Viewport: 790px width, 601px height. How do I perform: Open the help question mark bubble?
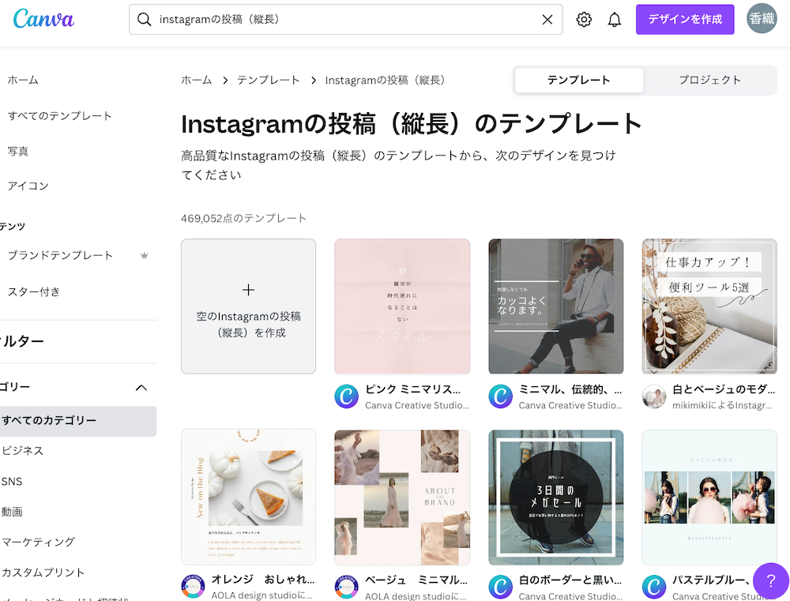coord(770,580)
